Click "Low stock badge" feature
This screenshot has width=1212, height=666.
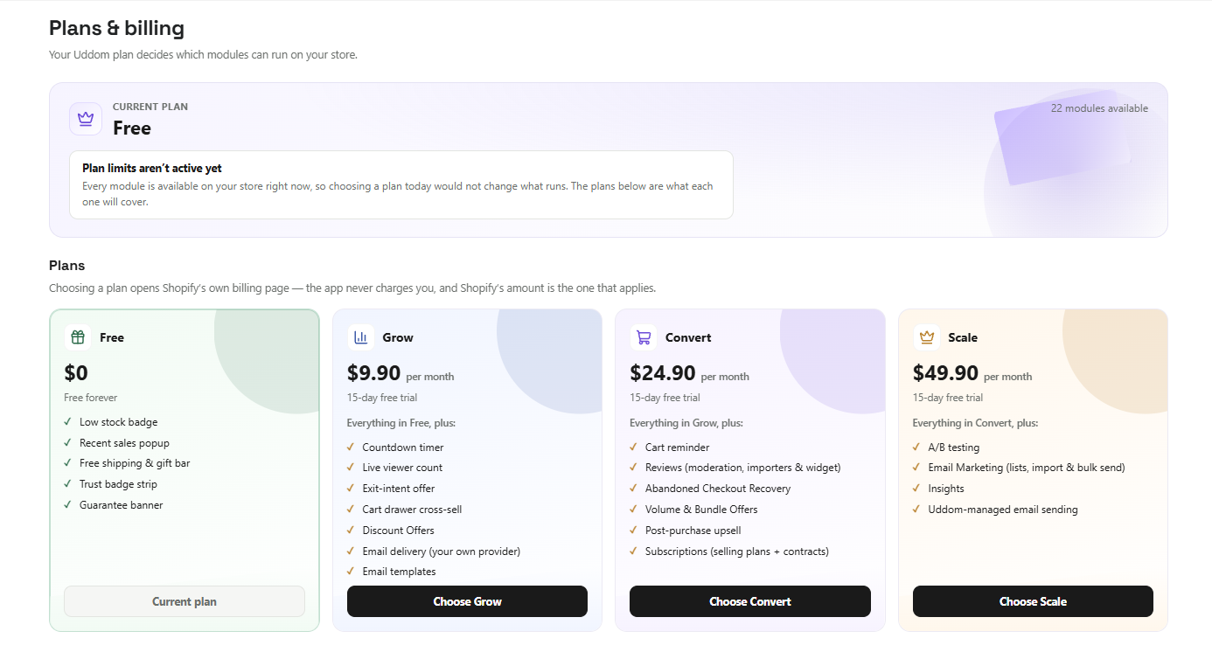119,422
